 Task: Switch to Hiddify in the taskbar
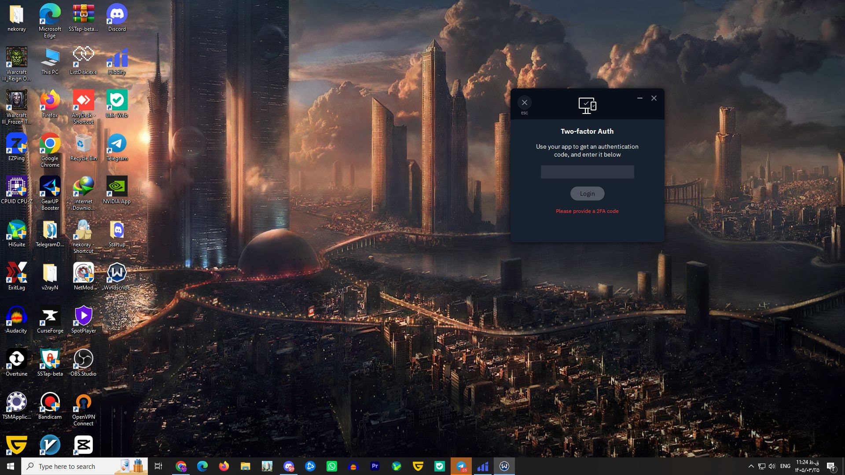(483, 466)
